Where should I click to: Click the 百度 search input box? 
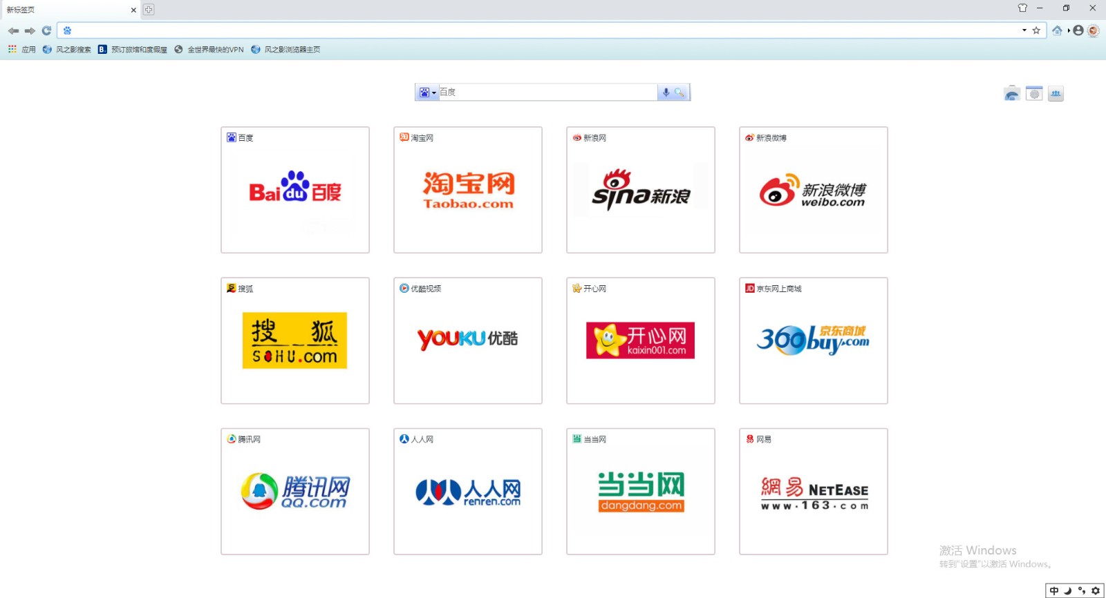click(x=548, y=93)
